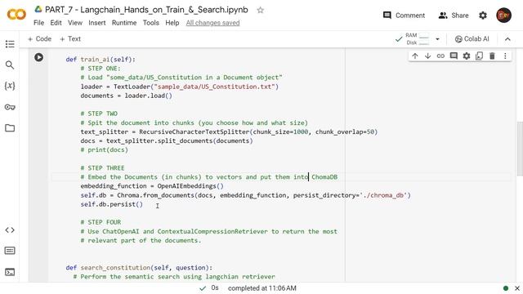Mirror the cell in a tab
523x294 pixels.
480,56
